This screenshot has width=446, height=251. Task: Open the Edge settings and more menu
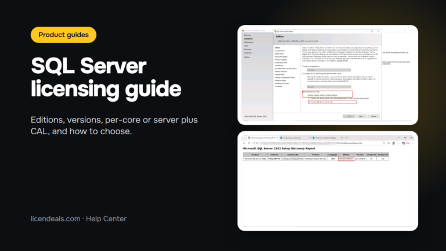pyautogui.click(x=398, y=143)
